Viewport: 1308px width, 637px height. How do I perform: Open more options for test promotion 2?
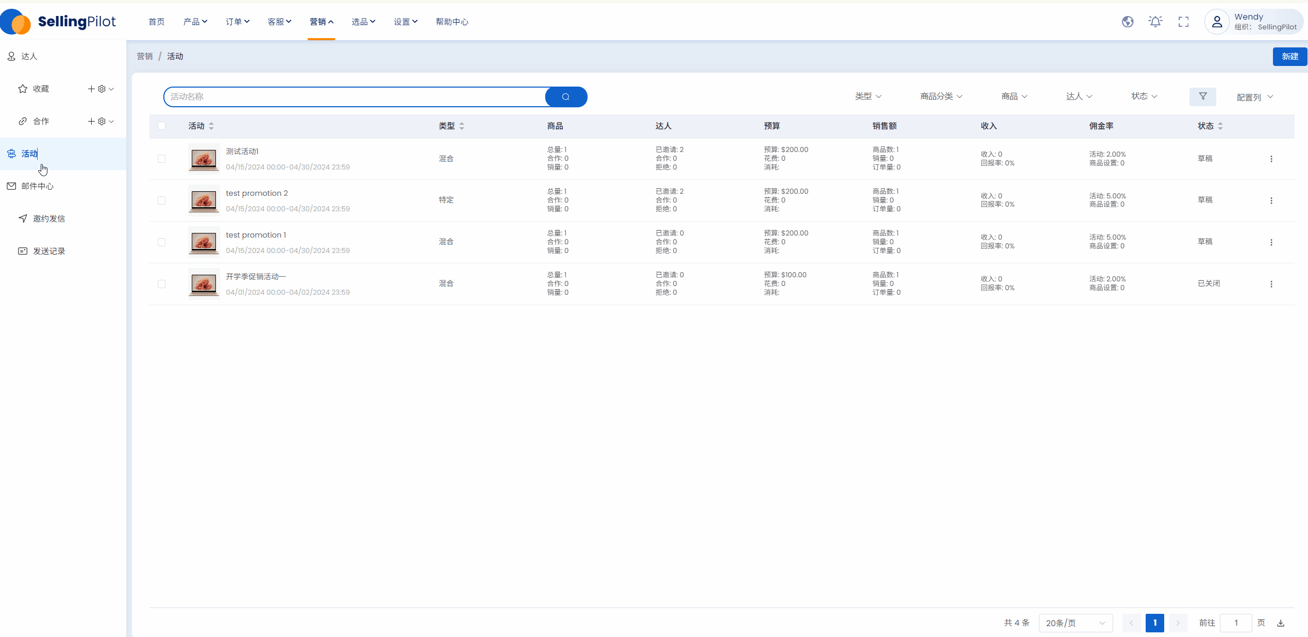[x=1271, y=200]
